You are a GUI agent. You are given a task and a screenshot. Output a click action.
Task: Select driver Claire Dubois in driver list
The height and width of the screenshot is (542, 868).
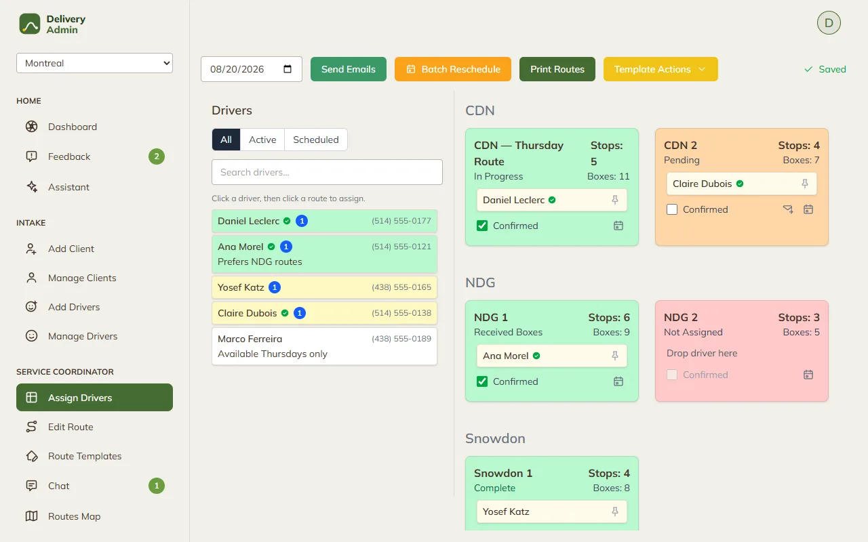(324, 313)
